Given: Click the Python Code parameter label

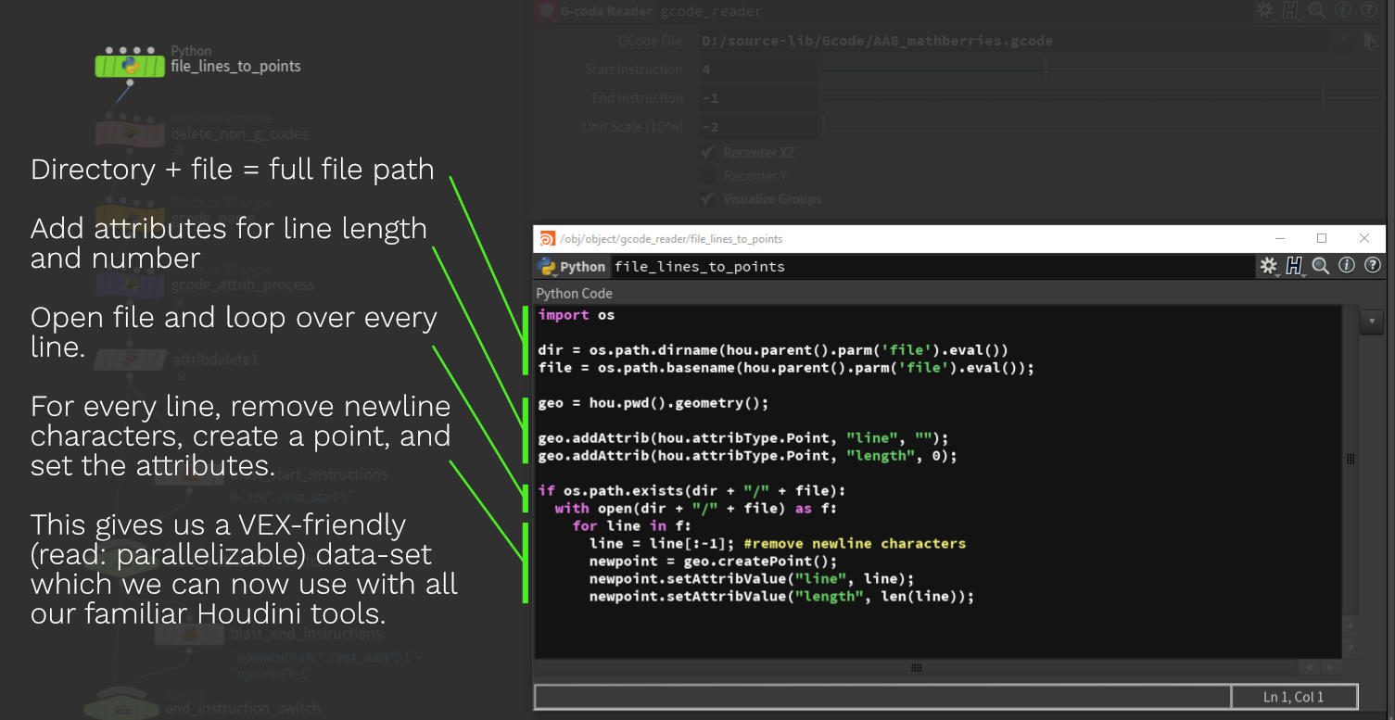Looking at the screenshot, I should pyautogui.click(x=575, y=293).
